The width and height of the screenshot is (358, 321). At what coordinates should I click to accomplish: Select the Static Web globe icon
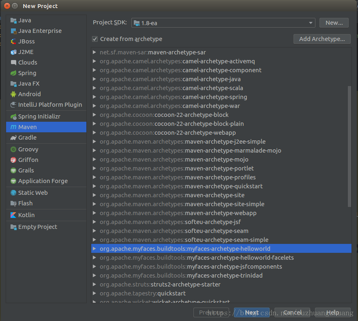point(13,193)
